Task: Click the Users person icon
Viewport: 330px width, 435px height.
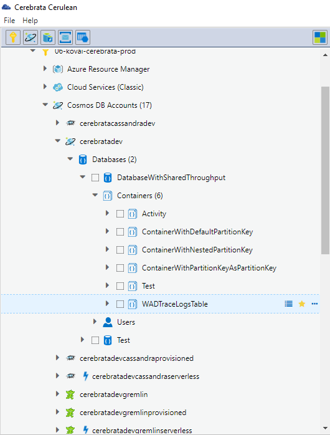Action: (108, 322)
